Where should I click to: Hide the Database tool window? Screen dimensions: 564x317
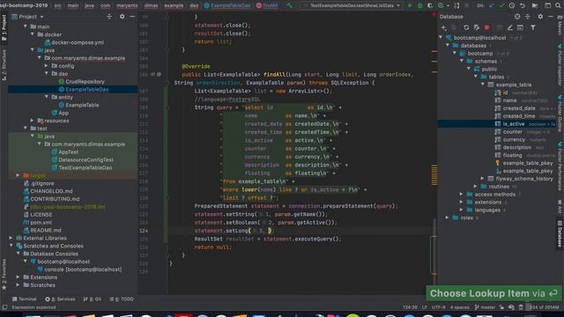[x=550, y=17]
